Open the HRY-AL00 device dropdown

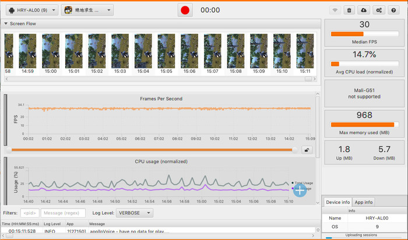coord(30,10)
